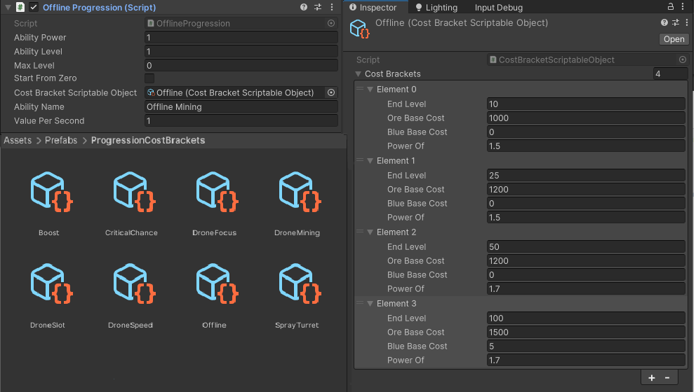
Task: Open object picker for CostBracketScriptableObject script
Action: tap(683, 59)
